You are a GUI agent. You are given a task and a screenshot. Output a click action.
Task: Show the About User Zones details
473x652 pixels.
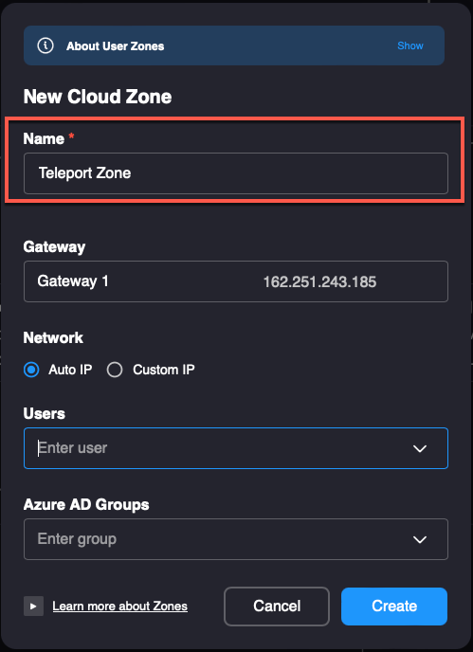click(x=409, y=45)
